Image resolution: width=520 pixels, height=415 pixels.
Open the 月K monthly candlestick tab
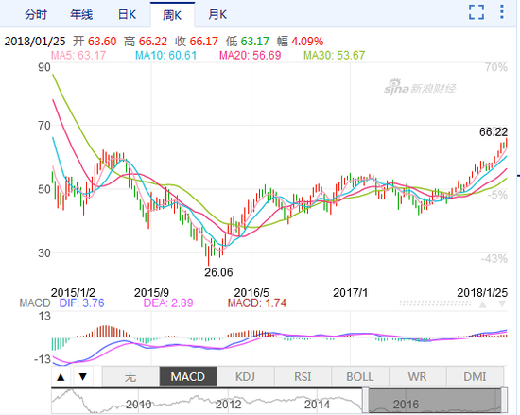pyautogui.click(x=217, y=14)
